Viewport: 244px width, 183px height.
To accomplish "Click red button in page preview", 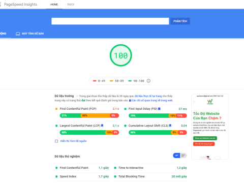I will pos(204,144).
